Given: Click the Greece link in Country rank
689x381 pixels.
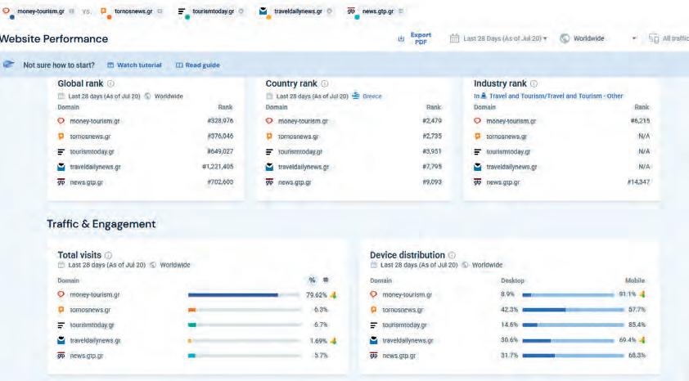Looking at the screenshot, I should 372,96.
